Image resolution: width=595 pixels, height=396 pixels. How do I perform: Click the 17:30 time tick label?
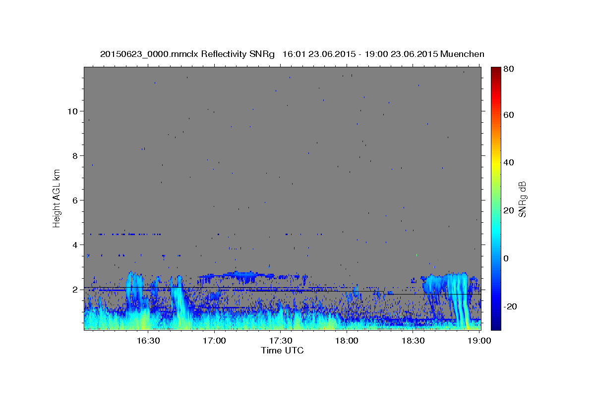coord(281,341)
